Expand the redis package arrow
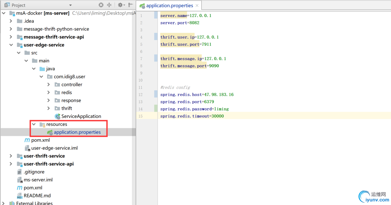This screenshot has width=391, height=205. (x=49, y=93)
